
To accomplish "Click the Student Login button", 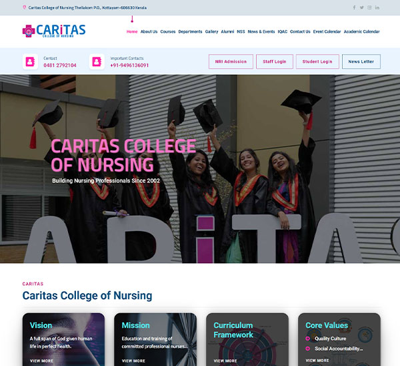I will pyautogui.click(x=317, y=61).
